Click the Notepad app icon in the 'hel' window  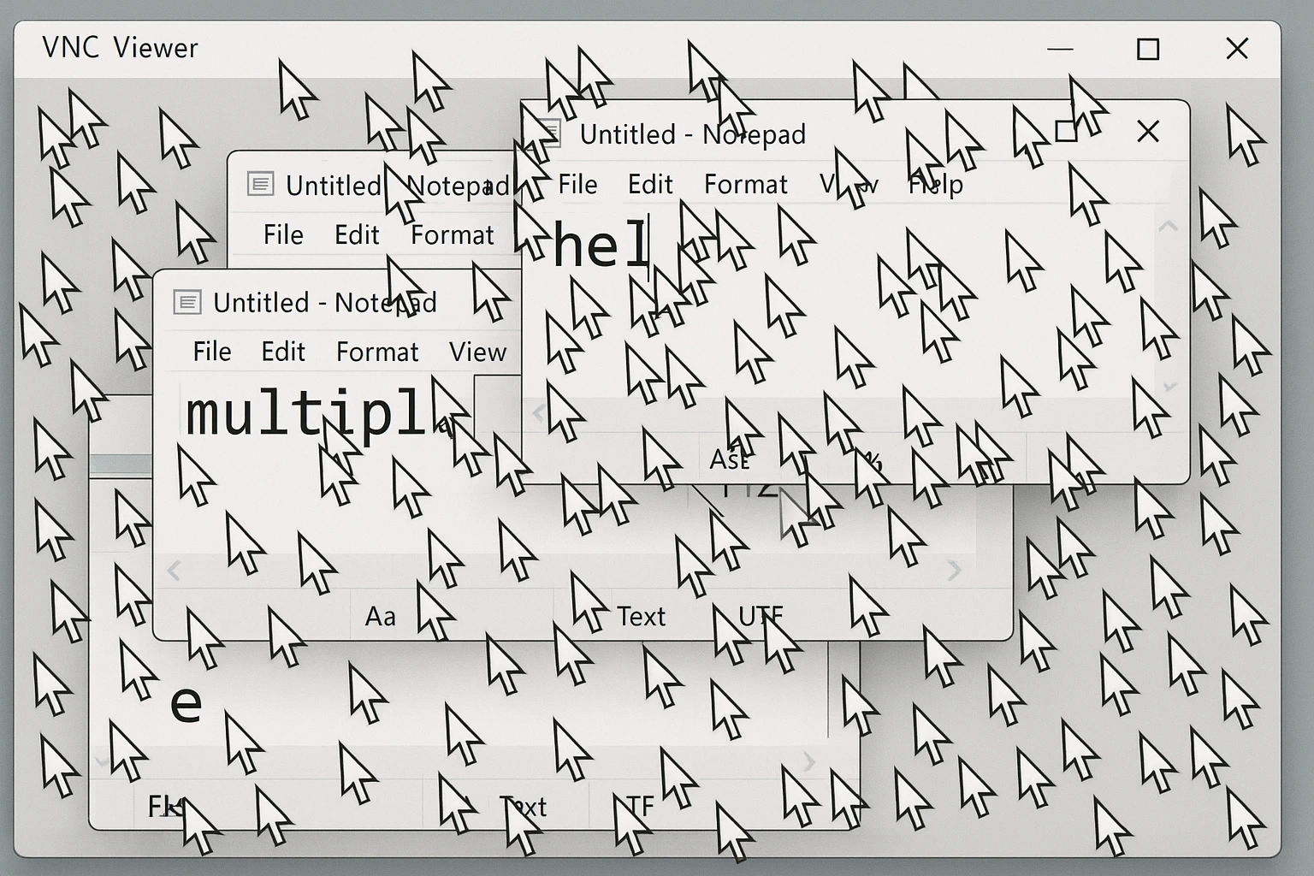(547, 133)
